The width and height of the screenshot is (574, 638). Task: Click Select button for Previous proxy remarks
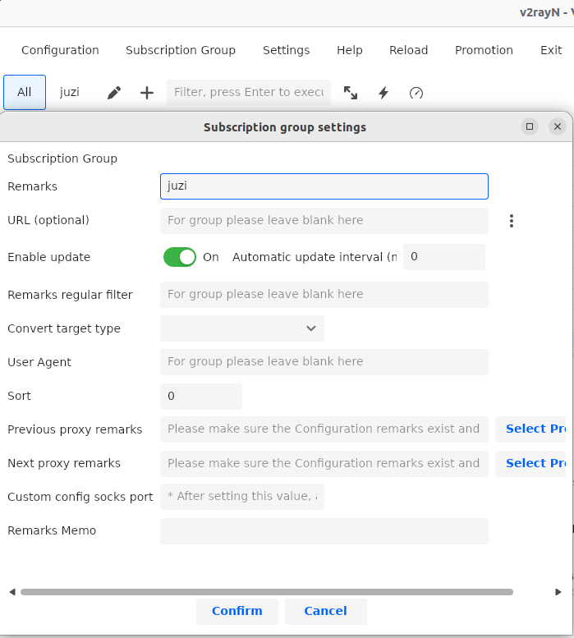point(534,429)
